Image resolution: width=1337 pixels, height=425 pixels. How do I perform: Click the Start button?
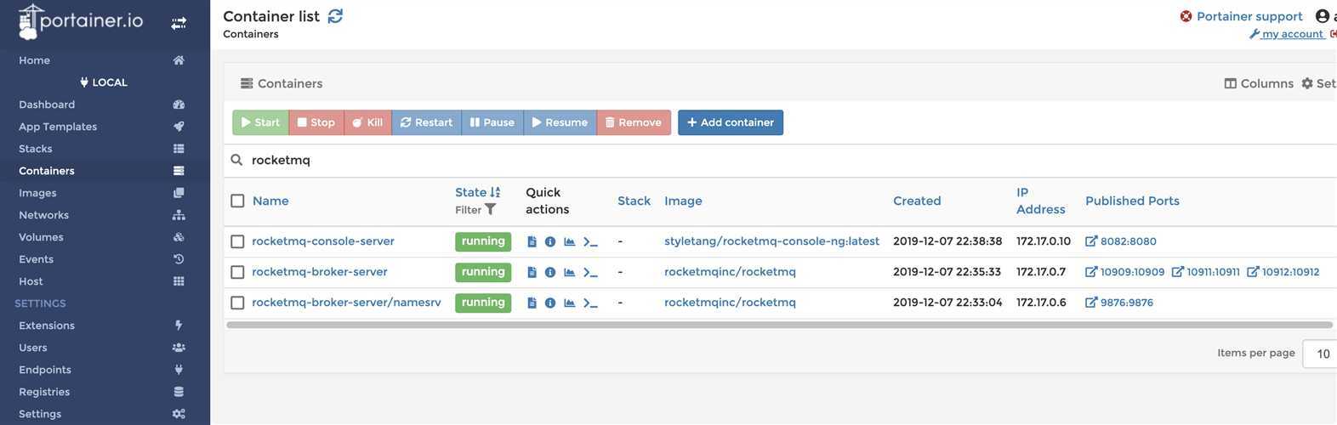260,122
